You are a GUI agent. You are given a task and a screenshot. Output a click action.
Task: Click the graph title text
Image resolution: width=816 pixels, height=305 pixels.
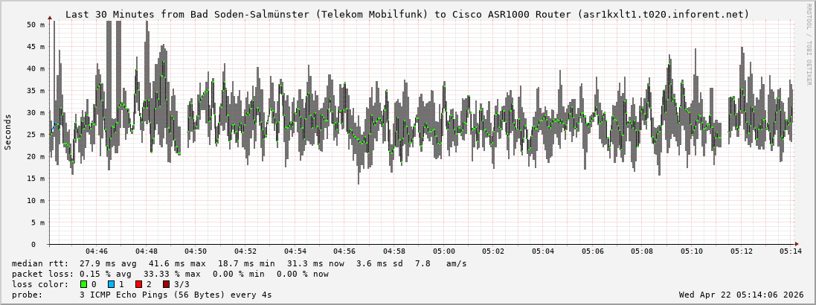pos(407,14)
